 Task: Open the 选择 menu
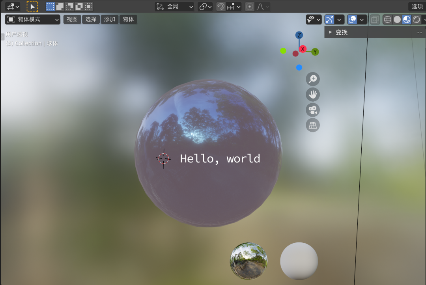[91, 19]
